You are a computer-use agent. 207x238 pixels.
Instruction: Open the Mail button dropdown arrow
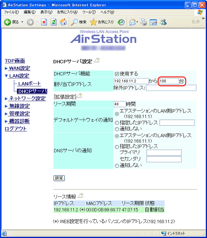click(137, 22)
